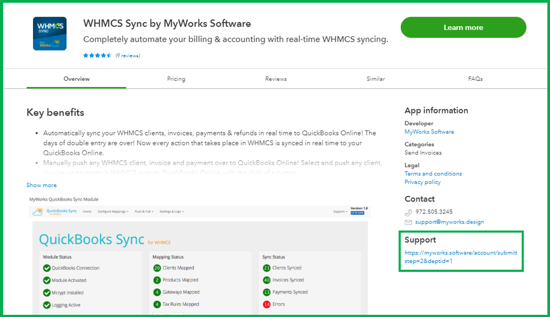Click Home in the screenshot nav bar
This screenshot has width=550, height=317.
(87, 211)
